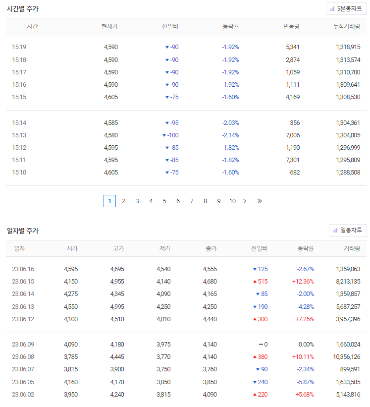Click the +12.36% rate on 23.06.15
This screenshot has width=370, height=407.
click(x=303, y=282)
